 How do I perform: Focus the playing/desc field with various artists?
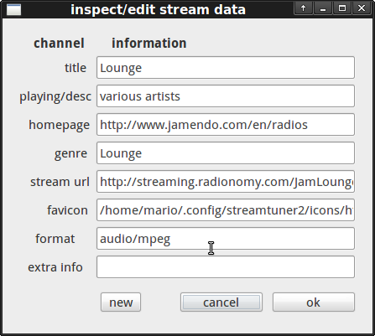click(226, 96)
